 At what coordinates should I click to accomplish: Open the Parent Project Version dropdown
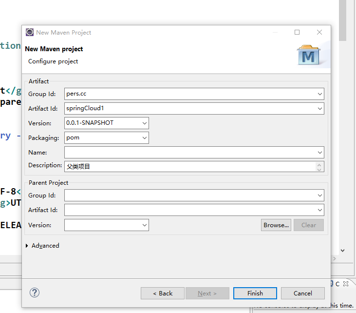click(x=145, y=225)
